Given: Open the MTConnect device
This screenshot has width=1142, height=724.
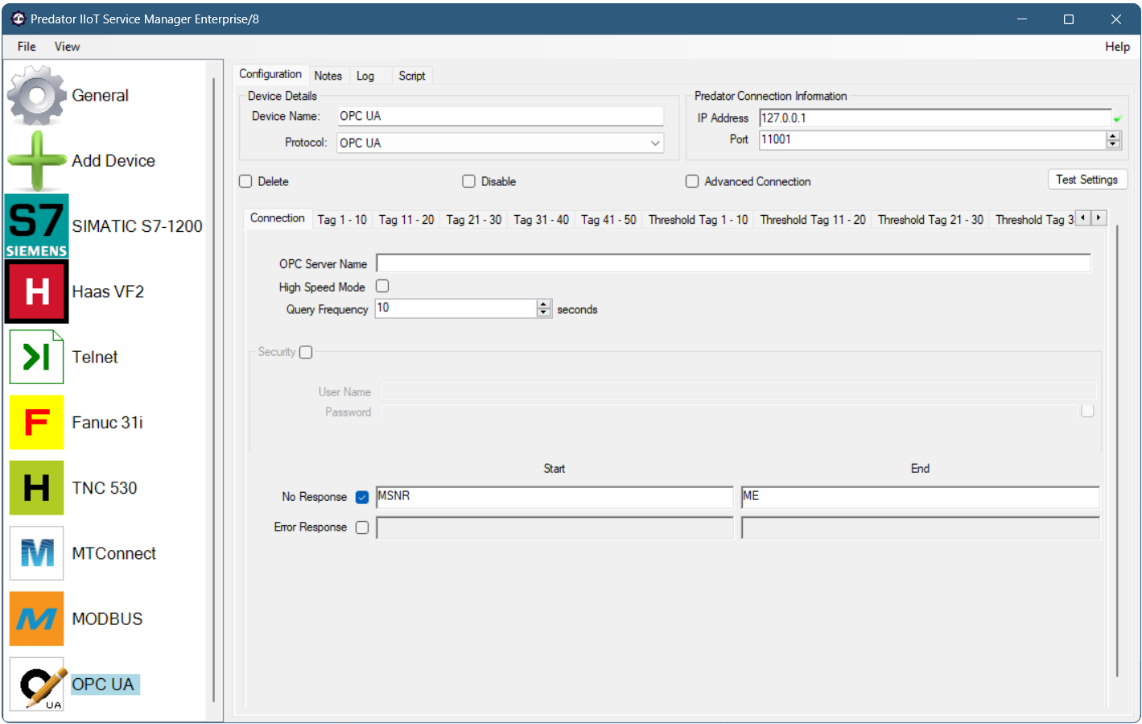Looking at the screenshot, I should (x=36, y=553).
